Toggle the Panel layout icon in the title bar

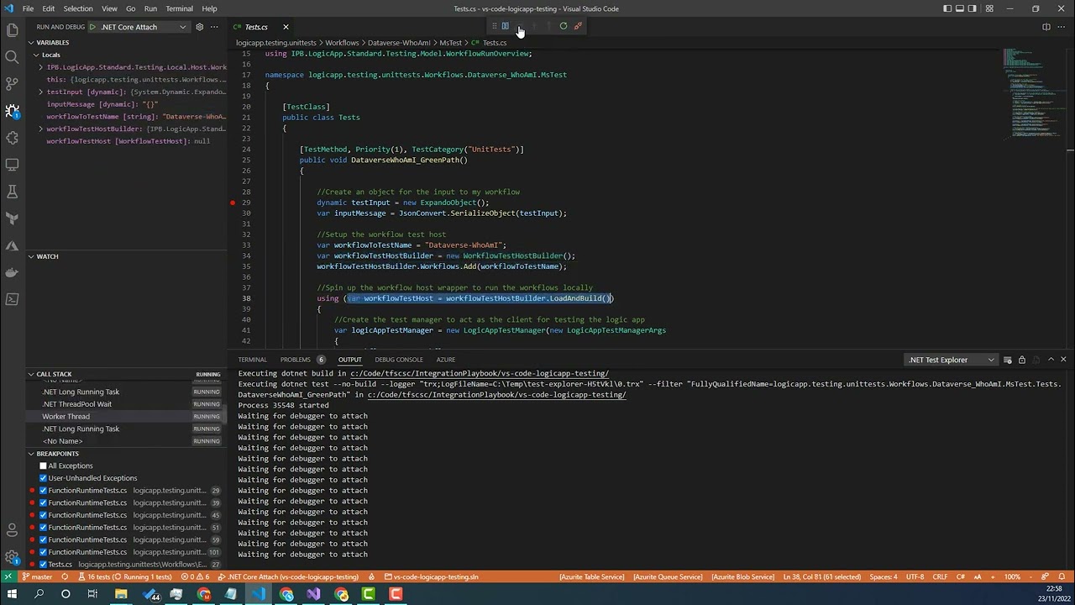click(961, 8)
